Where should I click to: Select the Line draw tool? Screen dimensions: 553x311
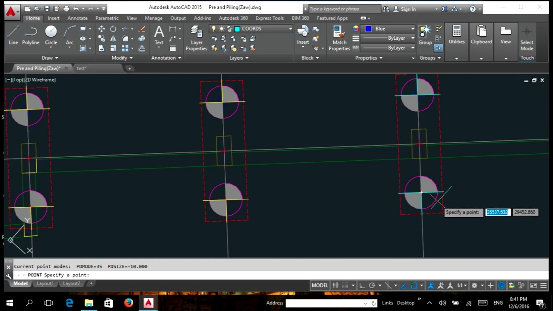pyautogui.click(x=13, y=35)
